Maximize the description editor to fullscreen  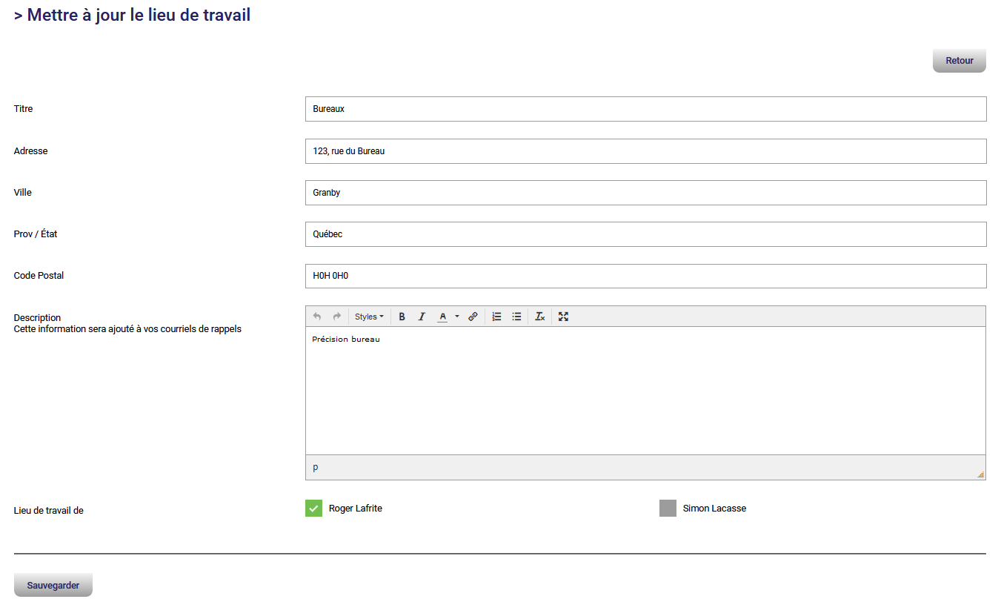tap(563, 317)
